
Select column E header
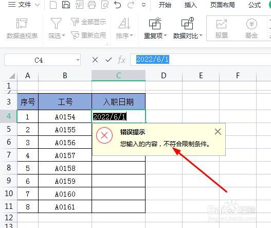(201, 76)
